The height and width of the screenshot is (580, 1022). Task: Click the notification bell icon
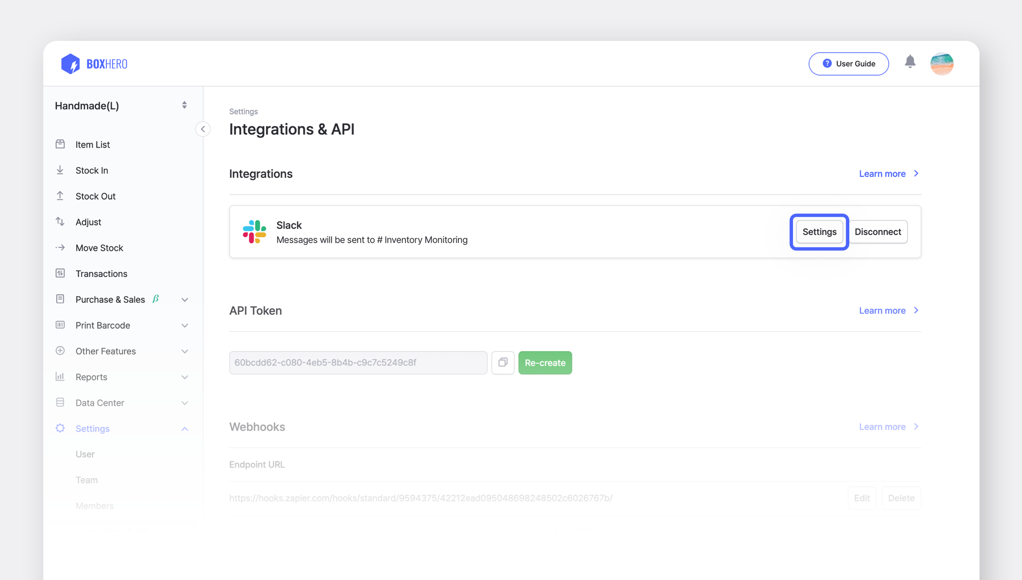coord(910,61)
